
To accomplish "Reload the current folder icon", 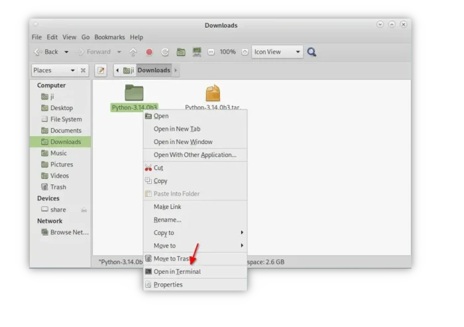I will [165, 52].
